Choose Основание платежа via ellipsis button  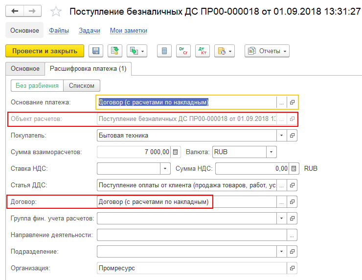[x=281, y=102]
